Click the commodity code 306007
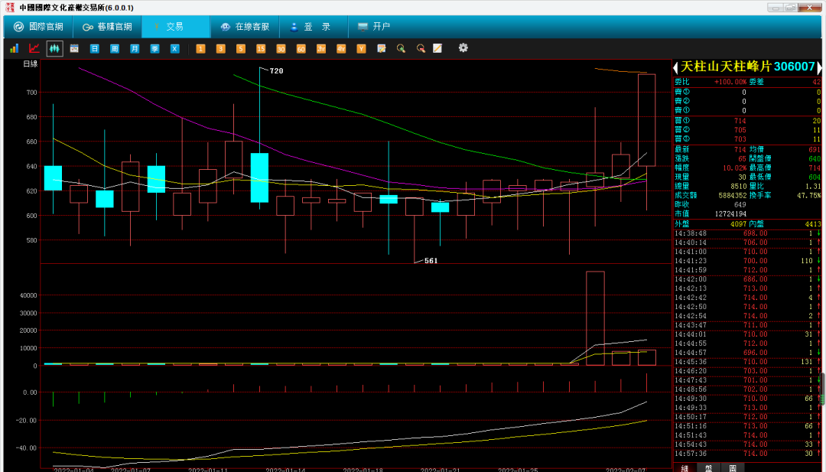Viewport: 826px width, 472px height. point(795,67)
